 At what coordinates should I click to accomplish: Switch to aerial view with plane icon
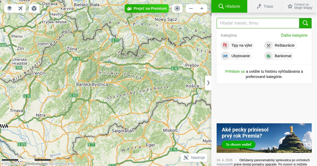click(20, 8)
